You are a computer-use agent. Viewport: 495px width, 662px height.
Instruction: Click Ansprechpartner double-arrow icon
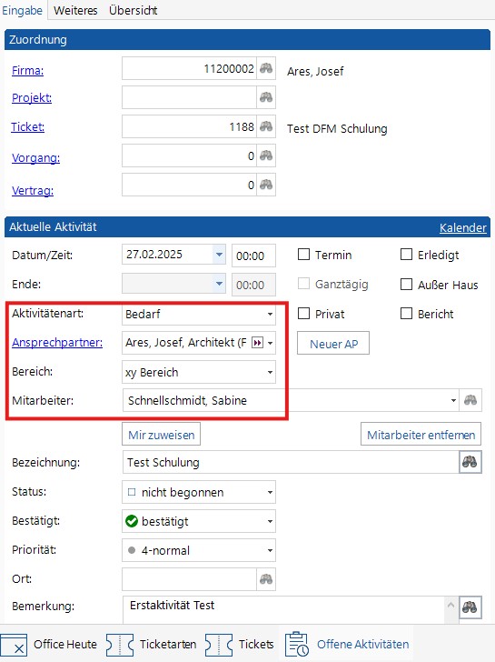click(x=257, y=343)
